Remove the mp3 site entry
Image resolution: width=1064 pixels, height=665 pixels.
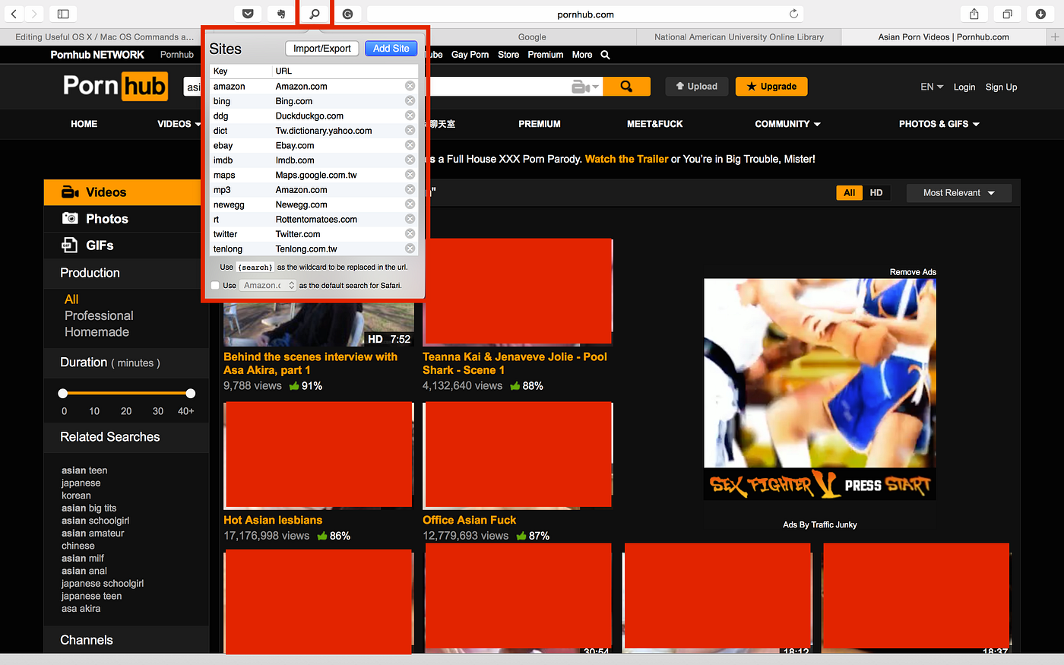point(410,189)
